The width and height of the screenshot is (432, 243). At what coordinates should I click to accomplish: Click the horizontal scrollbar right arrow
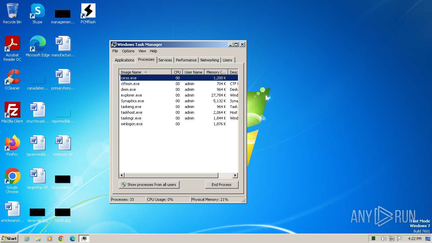[x=235, y=175]
